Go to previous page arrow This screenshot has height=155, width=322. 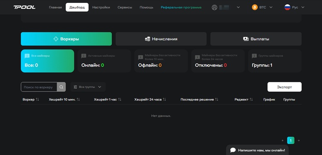[x=283, y=140]
